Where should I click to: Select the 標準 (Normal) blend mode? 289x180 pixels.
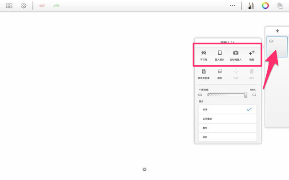tap(228, 110)
